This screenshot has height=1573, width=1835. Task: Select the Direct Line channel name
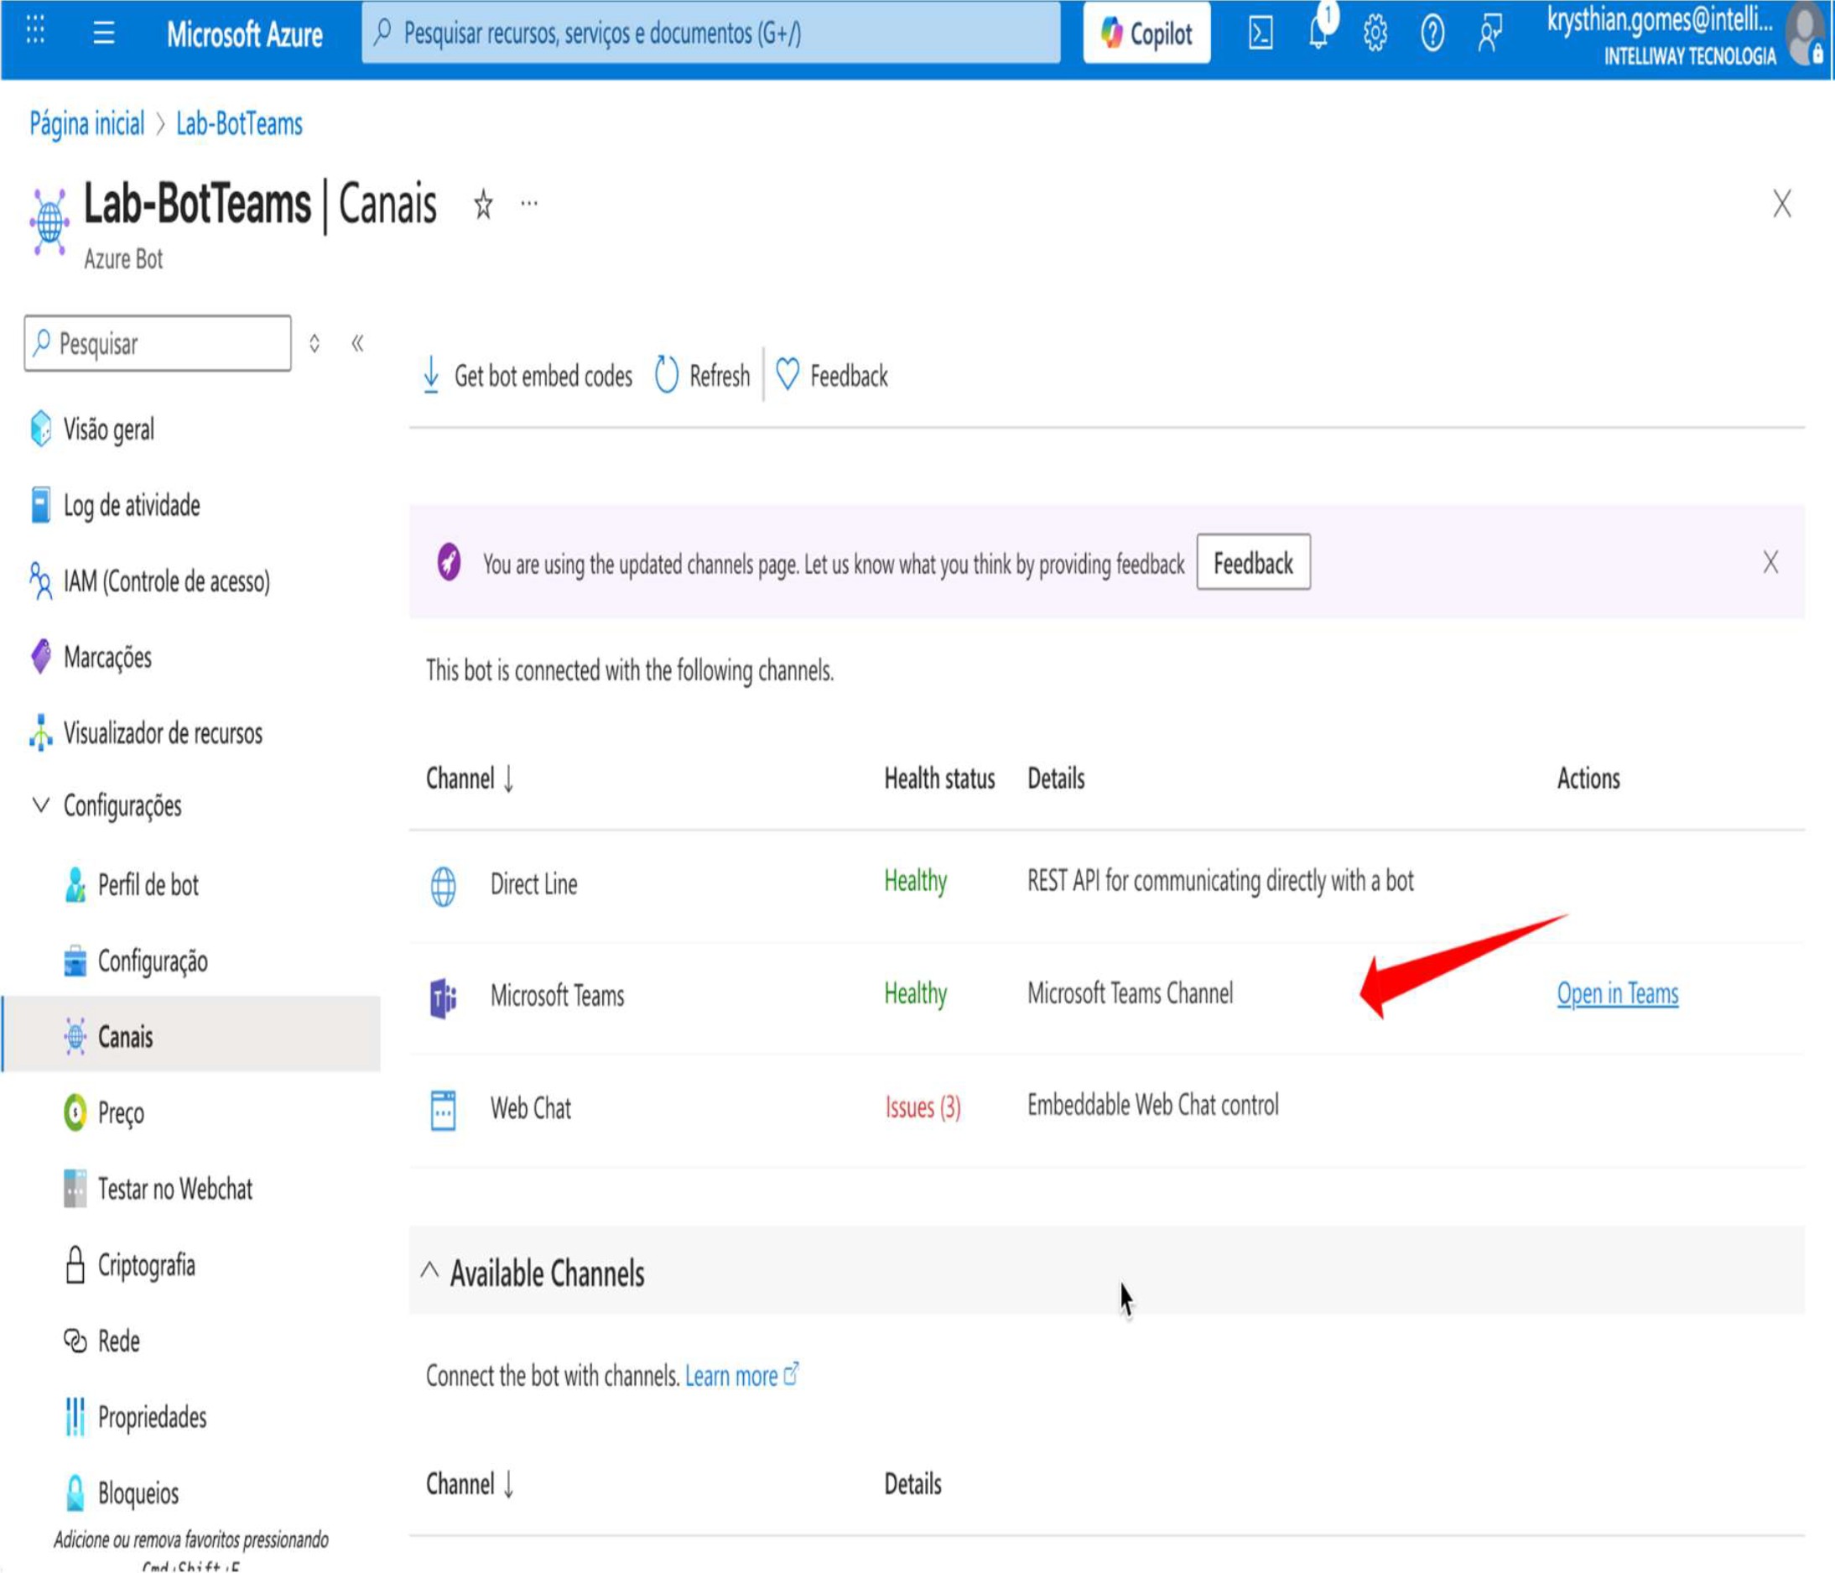(534, 884)
